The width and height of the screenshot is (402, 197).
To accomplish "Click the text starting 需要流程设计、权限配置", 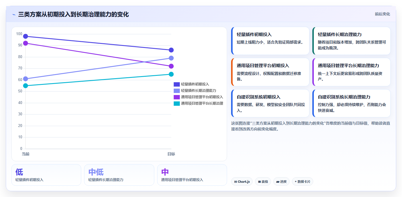I will pos(269,76).
